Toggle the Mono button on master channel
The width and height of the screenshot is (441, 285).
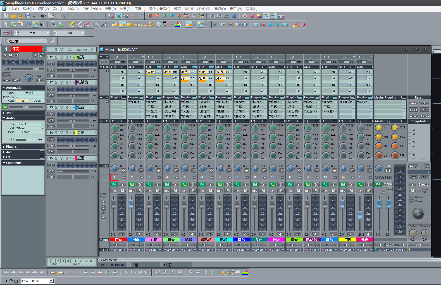click(x=387, y=184)
